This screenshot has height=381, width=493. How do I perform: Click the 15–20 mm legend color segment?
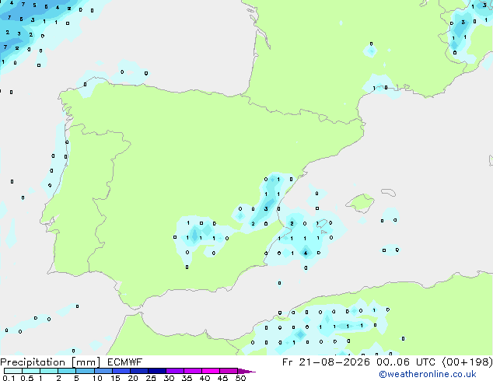(121, 371)
